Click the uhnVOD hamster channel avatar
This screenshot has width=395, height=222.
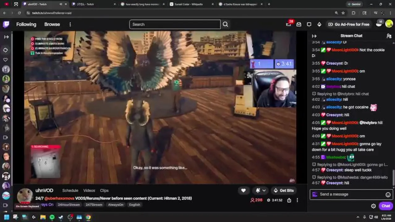[25, 196]
